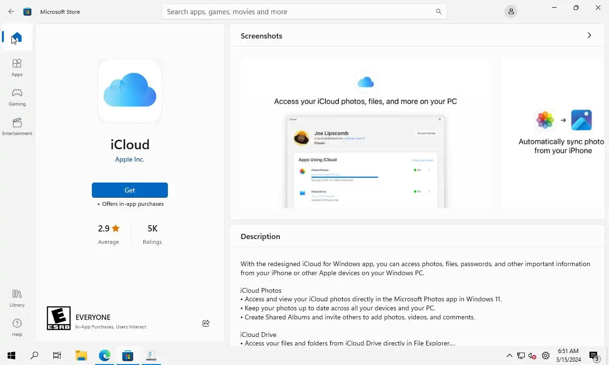Open the Gaming section in sidebar

(17, 97)
